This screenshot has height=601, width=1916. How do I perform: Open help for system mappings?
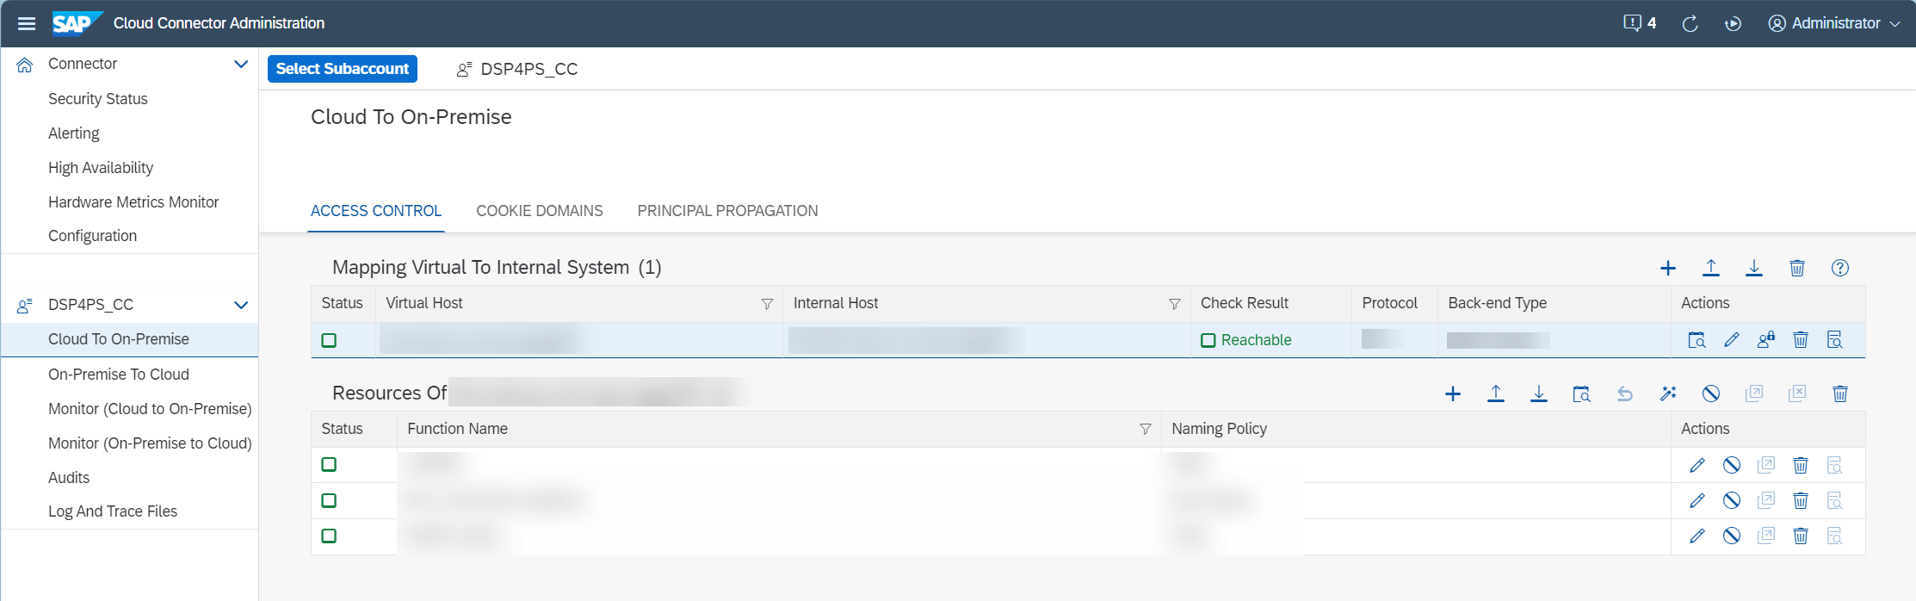tap(1840, 268)
